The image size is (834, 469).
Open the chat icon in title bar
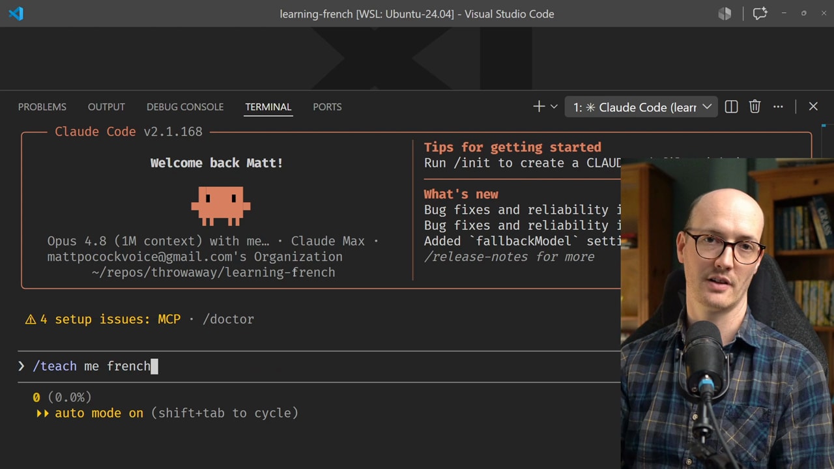pos(760,14)
